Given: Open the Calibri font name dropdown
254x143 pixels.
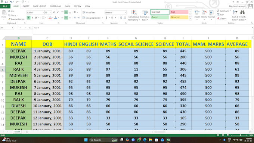Looking at the screenshot, I should [x=43, y=12].
